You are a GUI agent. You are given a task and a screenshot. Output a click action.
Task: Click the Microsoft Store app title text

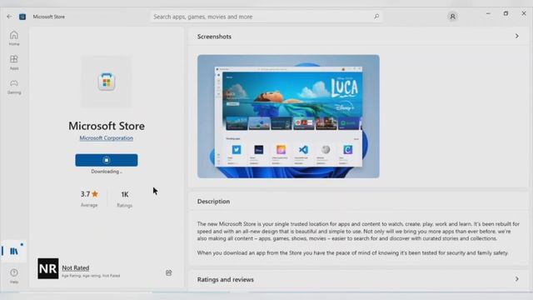(x=107, y=126)
